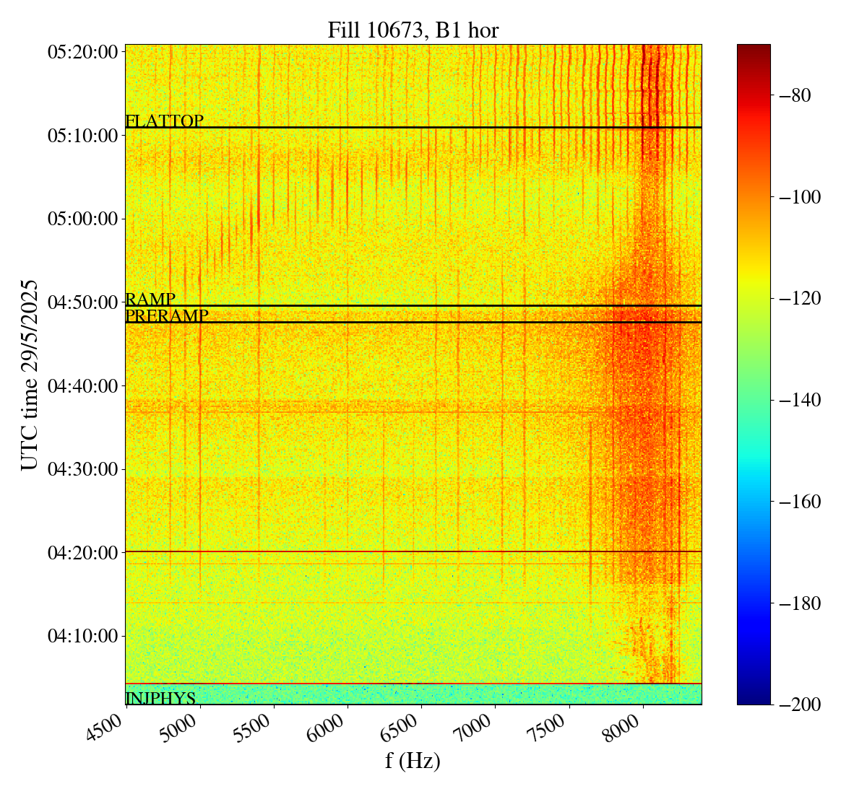867x794 pixels.
Task: Click the RAMP marker label
Action: click(x=150, y=299)
